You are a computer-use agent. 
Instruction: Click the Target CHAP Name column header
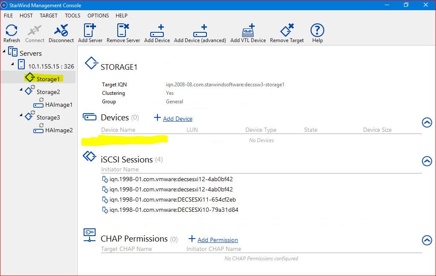tap(127, 249)
